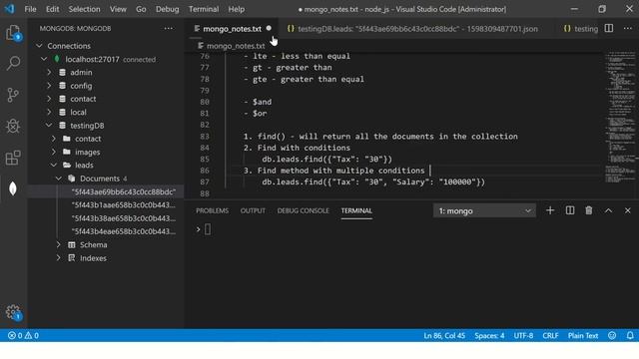Collapse the leads collection
This screenshot has width=639, height=359.
(54, 166)
